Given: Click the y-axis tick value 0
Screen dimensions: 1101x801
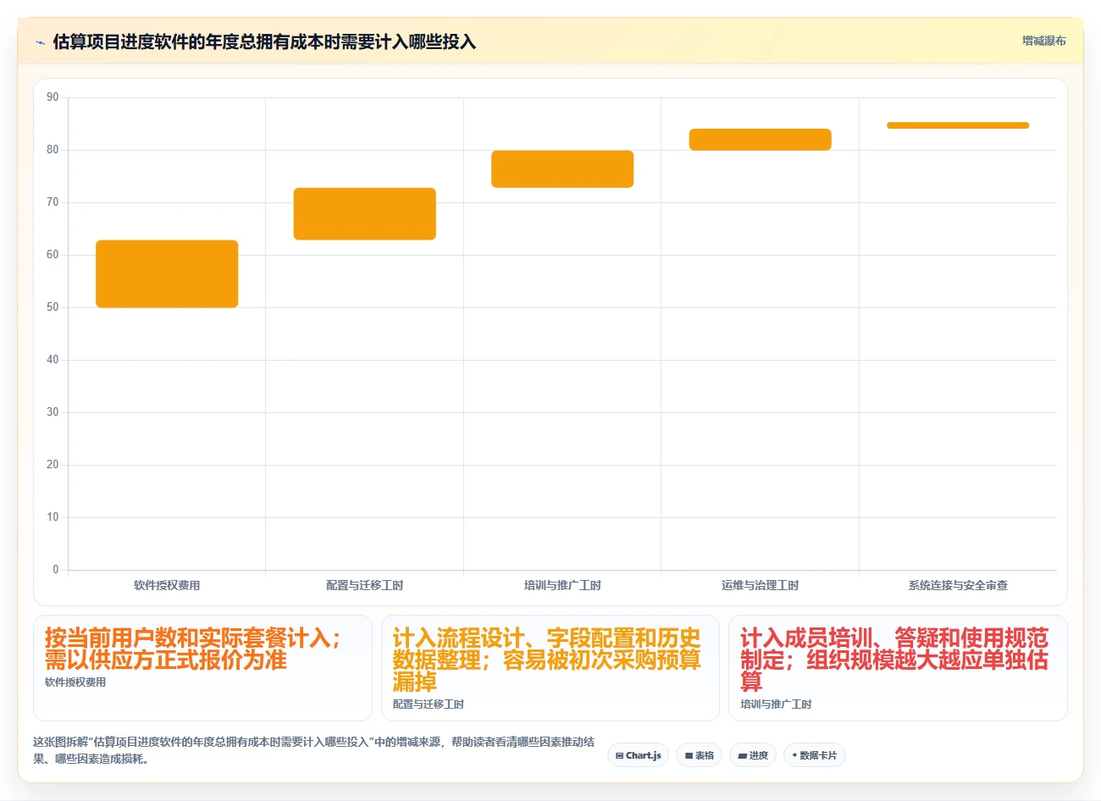Looking at the screenshot, I should point(56,570).
